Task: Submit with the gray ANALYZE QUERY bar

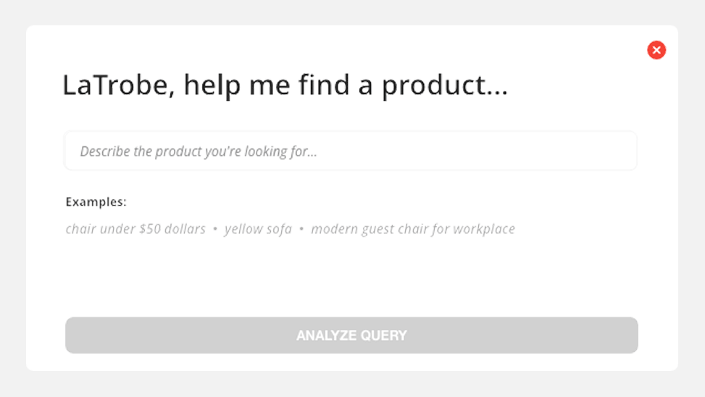Action: (351, 335)
